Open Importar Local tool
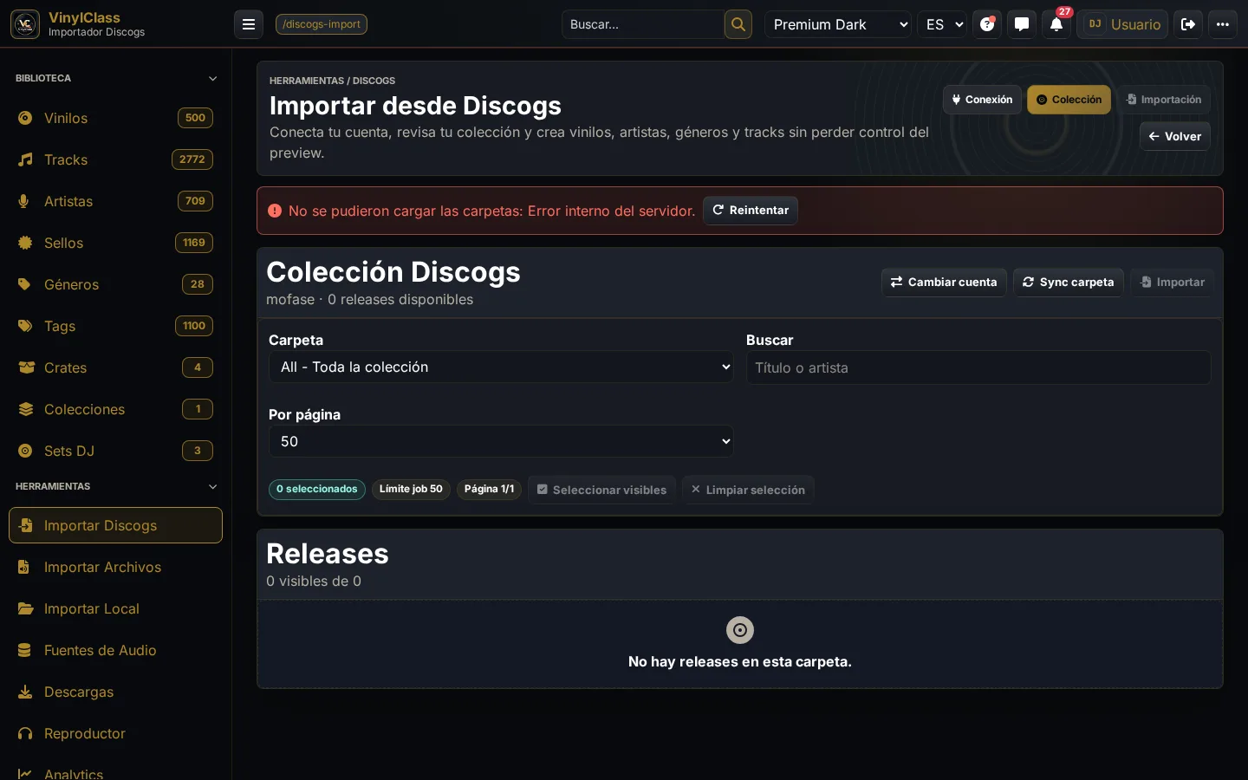1248x780 pixels. [115, 608]
